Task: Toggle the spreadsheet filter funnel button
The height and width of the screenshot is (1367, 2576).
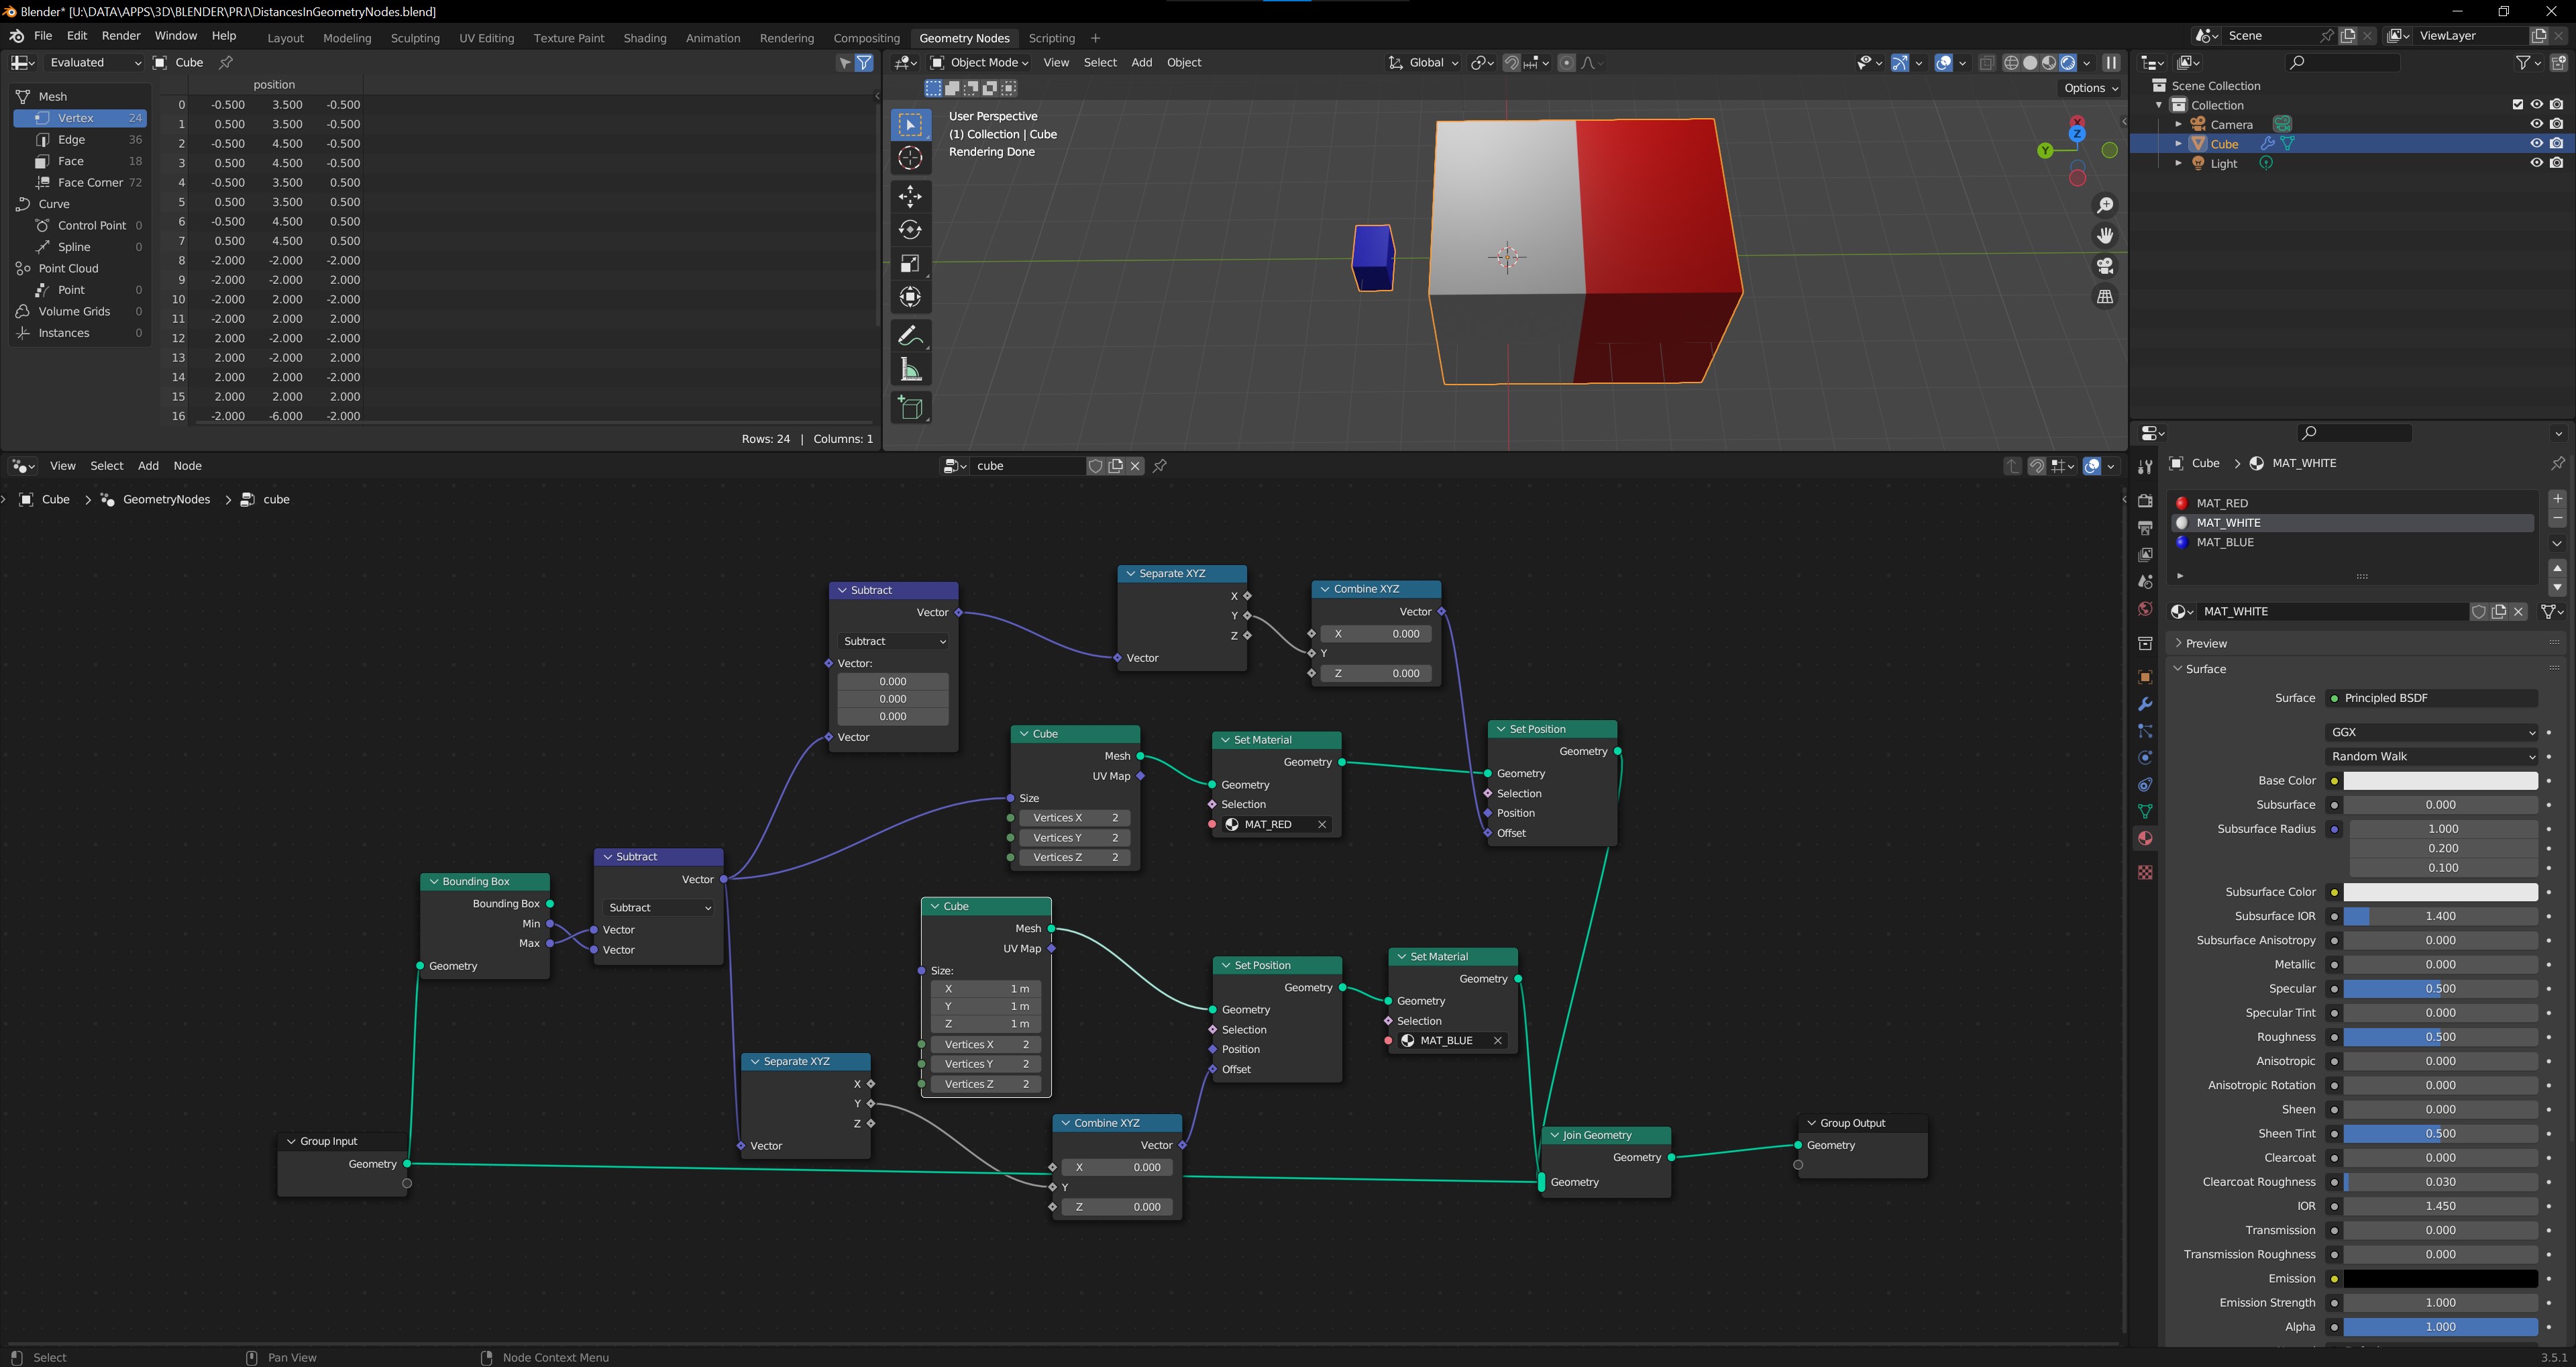Action: 865,62
